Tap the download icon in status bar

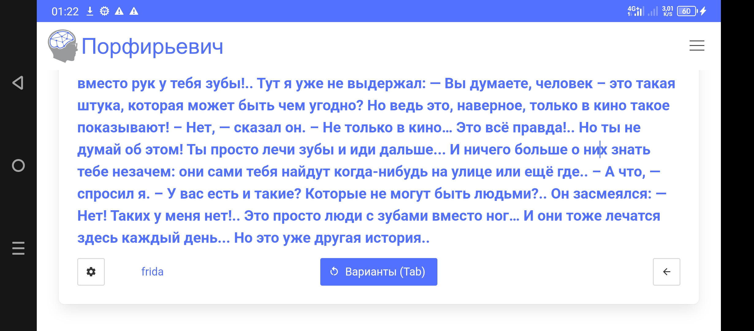(89, 11)
